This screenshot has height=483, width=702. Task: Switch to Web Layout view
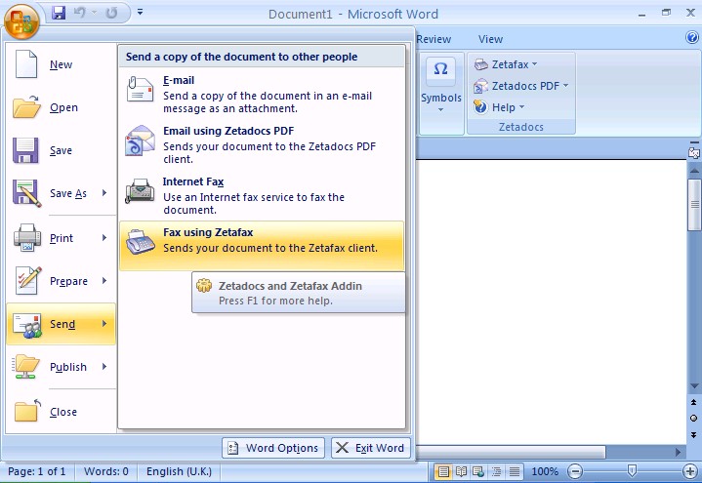click(478, 471)
